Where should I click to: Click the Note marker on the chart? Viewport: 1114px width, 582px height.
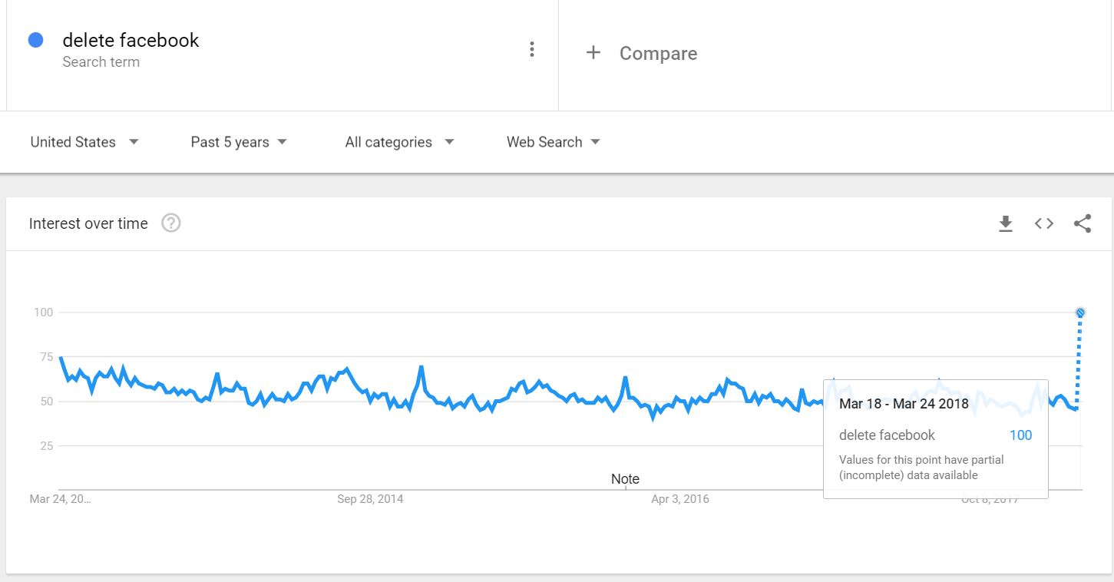coord(625,479)
